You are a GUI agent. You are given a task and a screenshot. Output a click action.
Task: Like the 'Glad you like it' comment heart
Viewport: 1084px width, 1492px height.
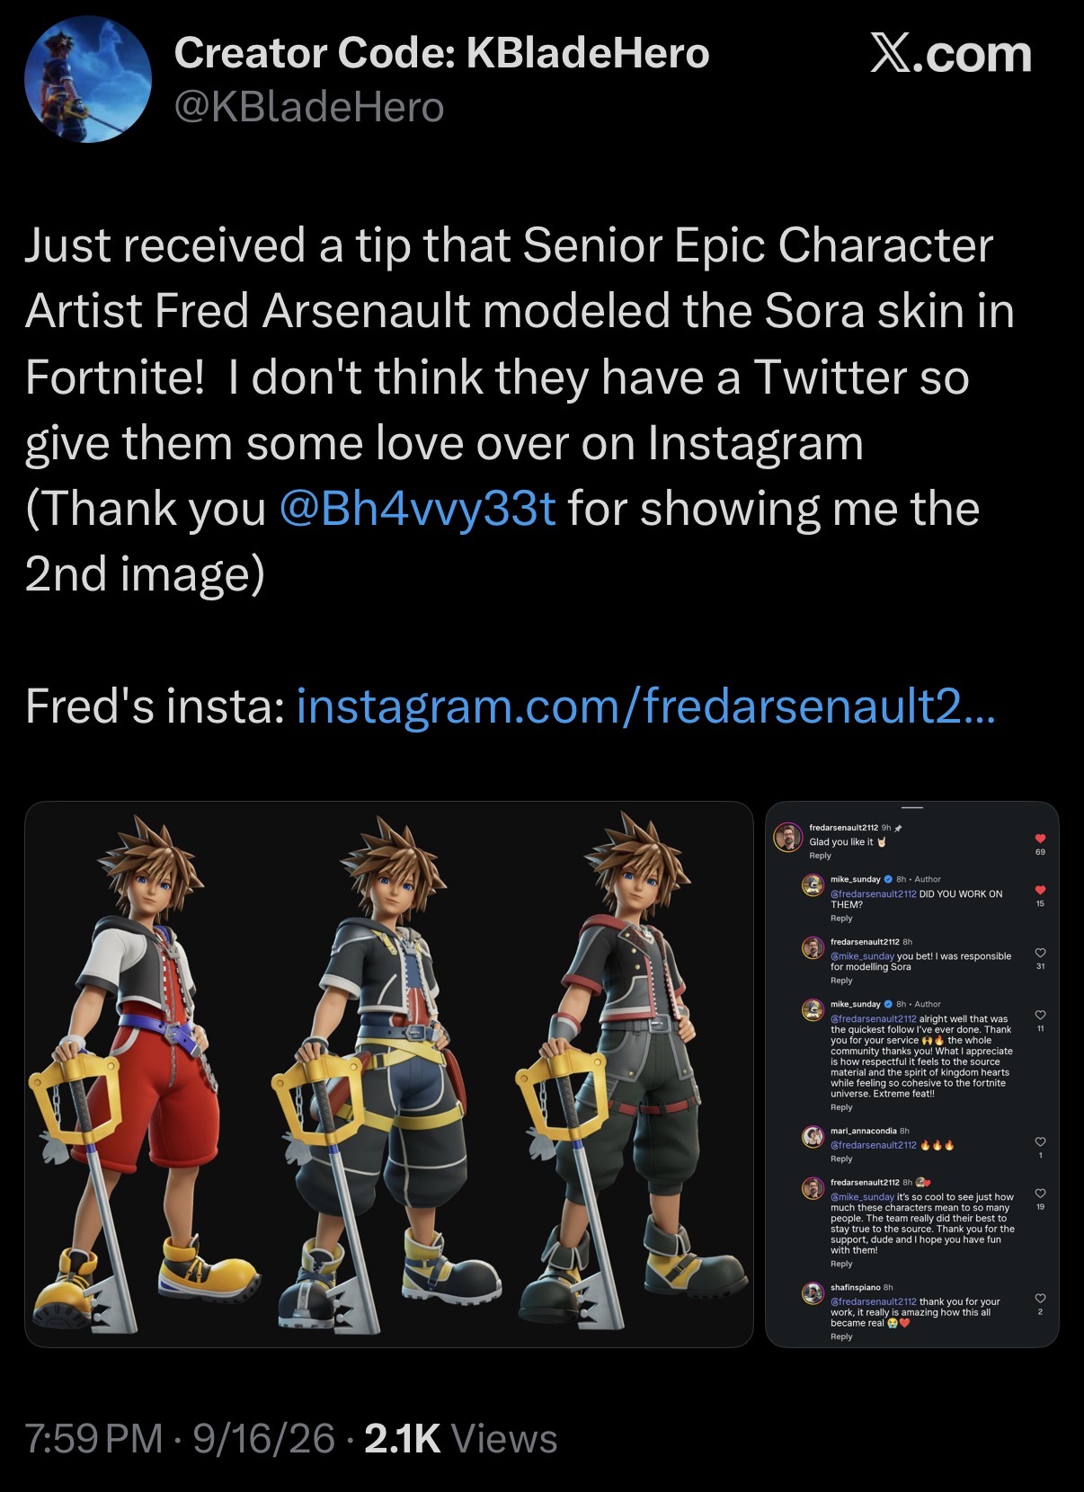tap(1040, 838)
